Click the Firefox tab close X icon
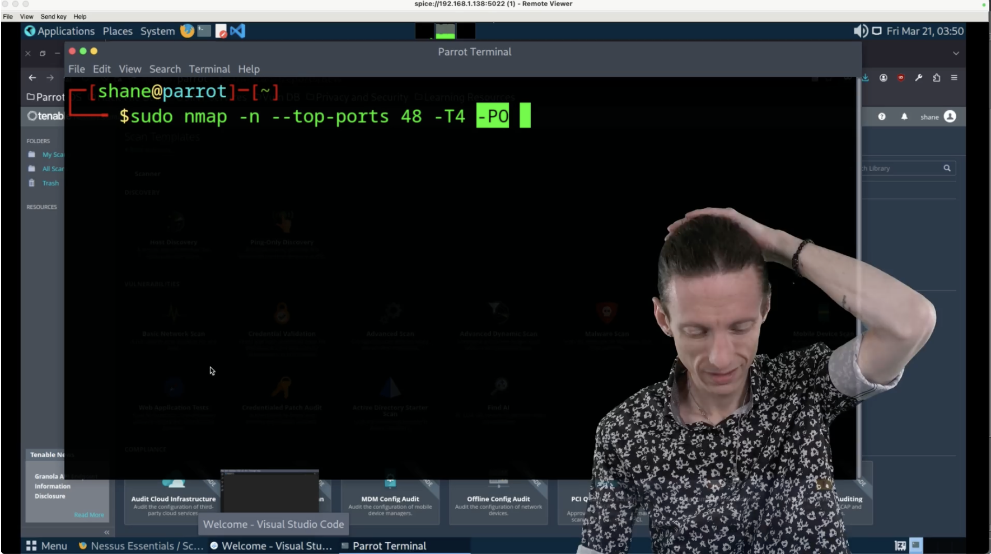This screenshot has width=991, height=554. click(x=27, y=53)
